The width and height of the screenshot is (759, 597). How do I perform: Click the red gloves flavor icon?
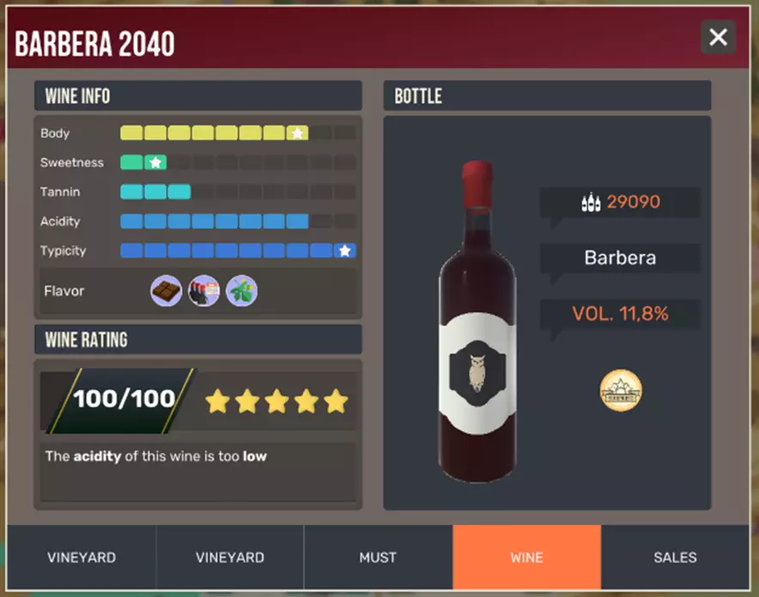203,291
